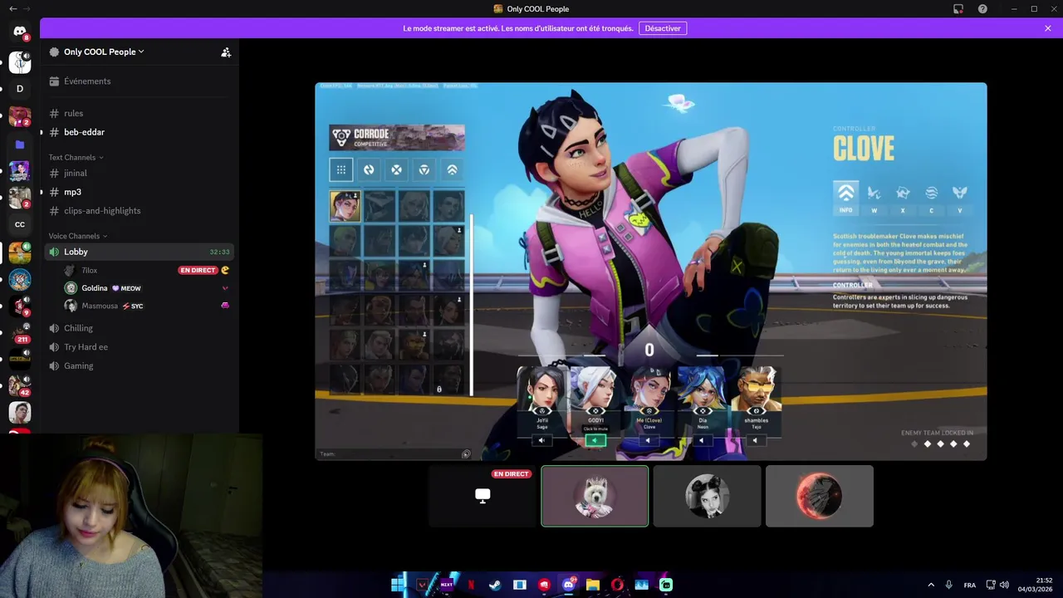Select the Lobby voice channel
The width and height of the screenshot is (1063, 598).
click(140, 252)
